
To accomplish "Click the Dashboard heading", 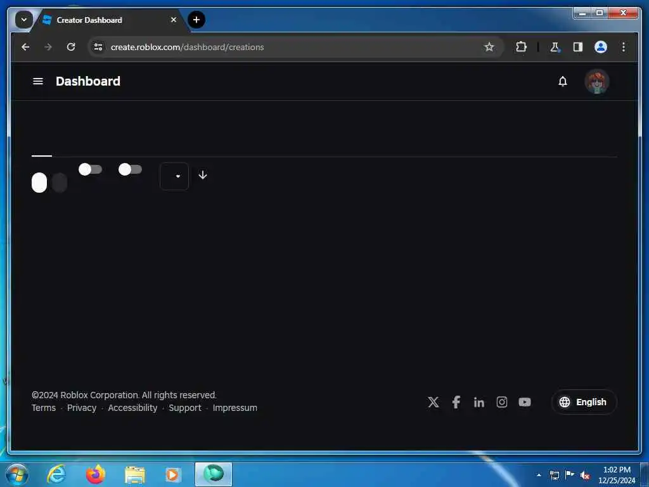I will pos(87,81).
